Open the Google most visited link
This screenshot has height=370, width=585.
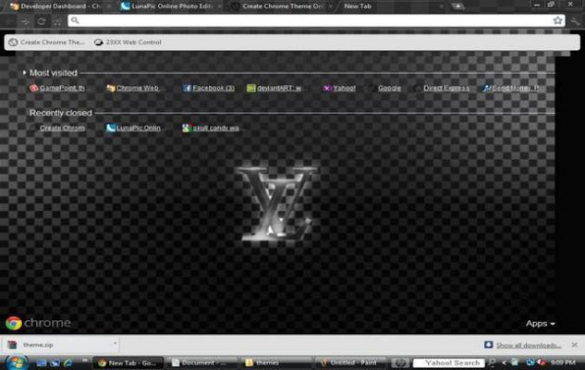(x=389, y=88)
